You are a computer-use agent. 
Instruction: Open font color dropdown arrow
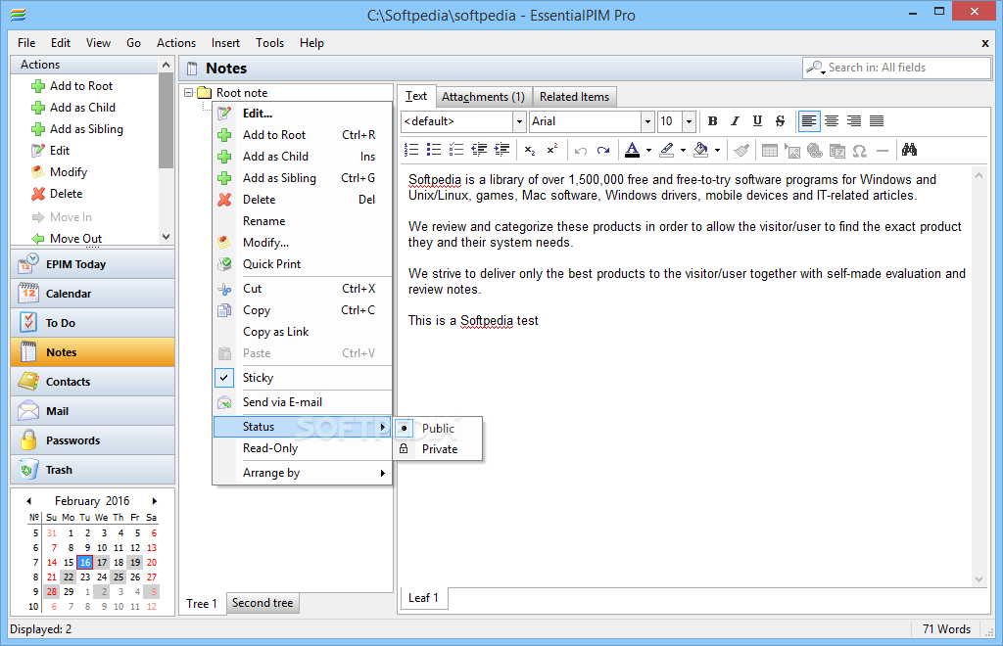(648, 150)
